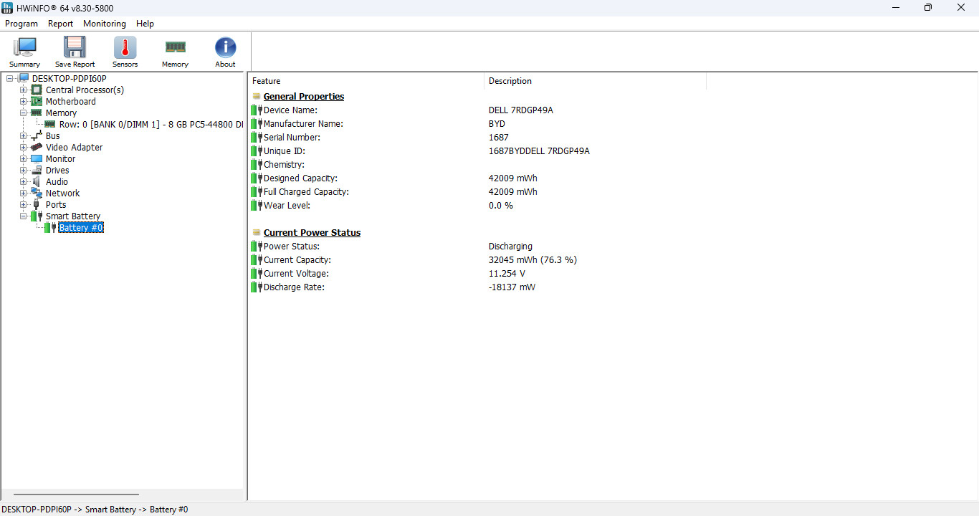Select the Device Name row
This screenshot has height=516, width=979.
(x=477, y=110)
